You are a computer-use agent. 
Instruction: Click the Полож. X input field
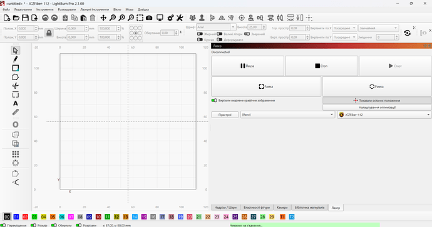click(28, 28)
